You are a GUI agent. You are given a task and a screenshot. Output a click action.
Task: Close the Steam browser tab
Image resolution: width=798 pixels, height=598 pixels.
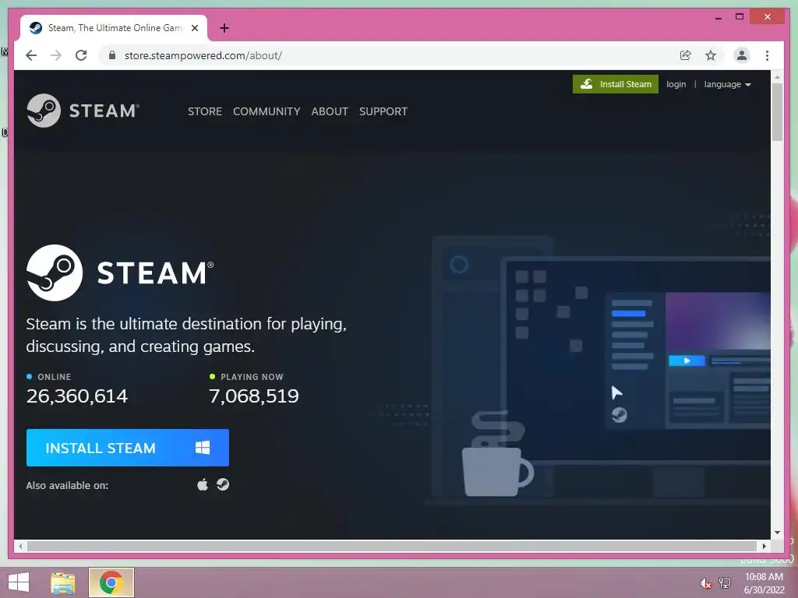[194, 28]
